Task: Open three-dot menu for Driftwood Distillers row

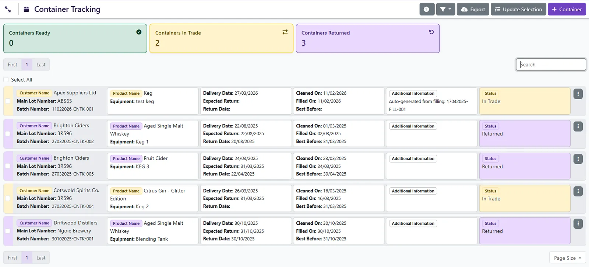Action: (x=578, y=224)
